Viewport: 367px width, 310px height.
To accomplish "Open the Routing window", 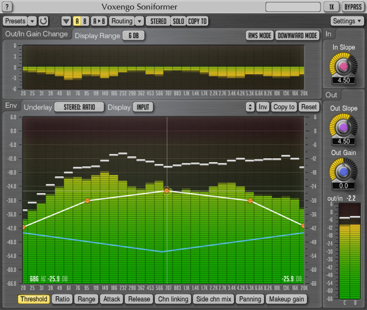I will (x=122, y=21).
